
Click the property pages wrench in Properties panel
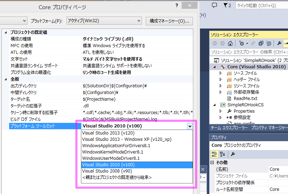233,154
